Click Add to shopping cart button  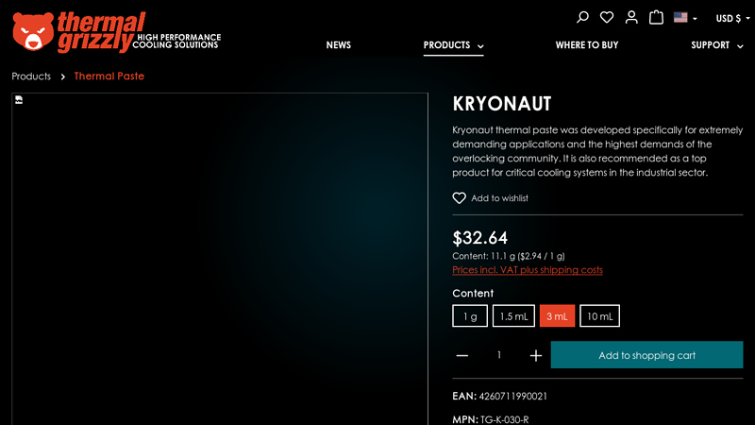pos(646,355)
